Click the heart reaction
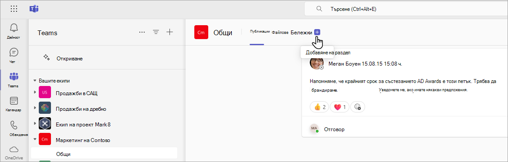 [x=339, y=107]
